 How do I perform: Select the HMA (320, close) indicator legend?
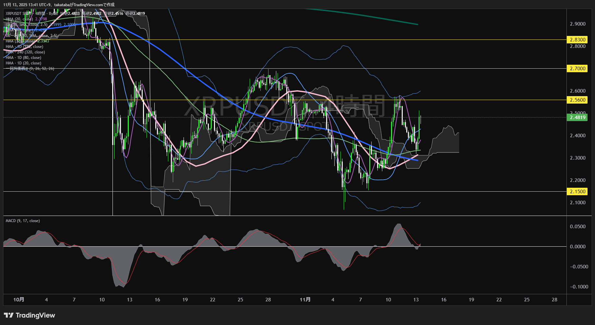pyautogui.click(x=20, y=41)
